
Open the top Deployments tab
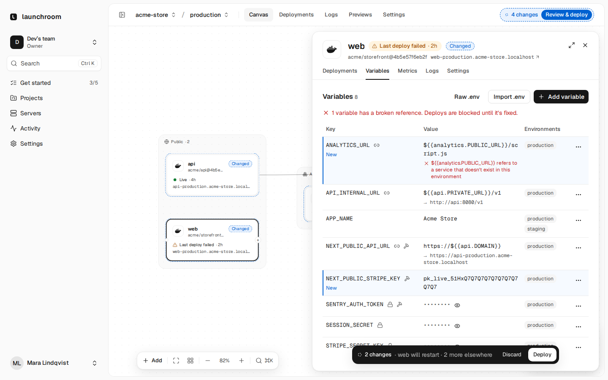click(x=296, y=15)
